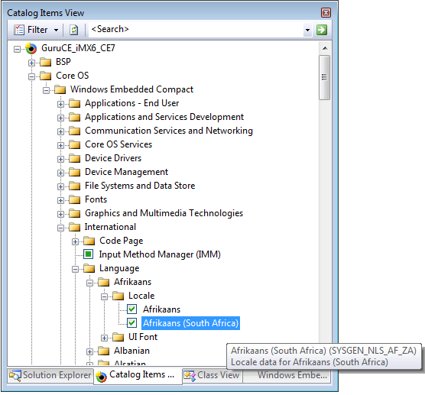Select the Core OS Services label
The image size is (425, 395).
118,144
